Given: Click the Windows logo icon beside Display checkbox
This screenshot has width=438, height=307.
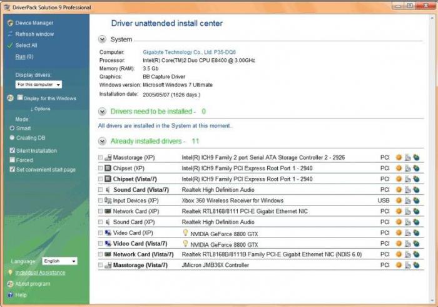Looking at the screenshot, I should (x=11, y=98).
